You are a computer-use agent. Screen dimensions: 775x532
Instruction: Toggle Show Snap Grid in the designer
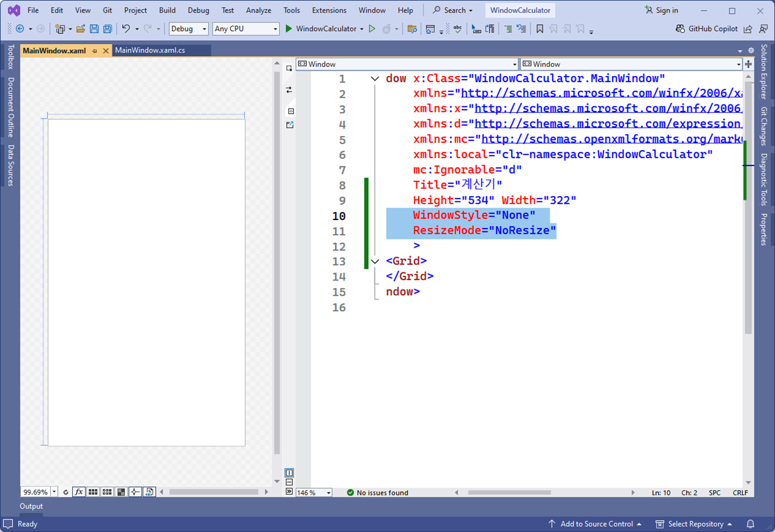coord(93,492)
